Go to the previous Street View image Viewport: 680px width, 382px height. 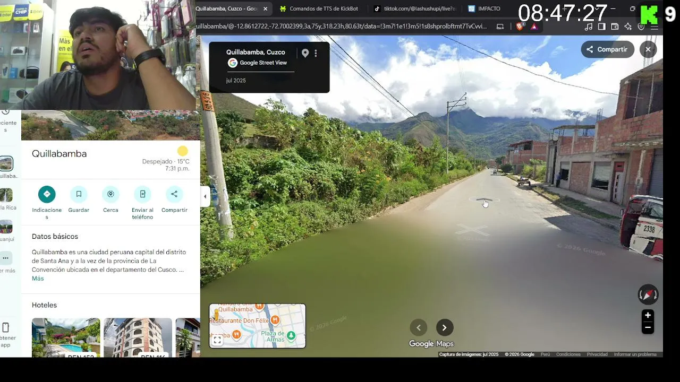point(419,327)
